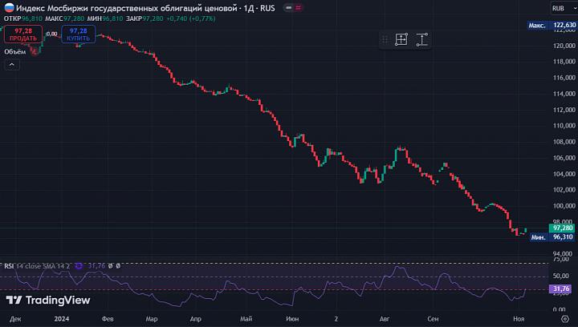578x327 pixels.
Task: Select the Объём volume indicator label
Action: [x=15, y=52]
